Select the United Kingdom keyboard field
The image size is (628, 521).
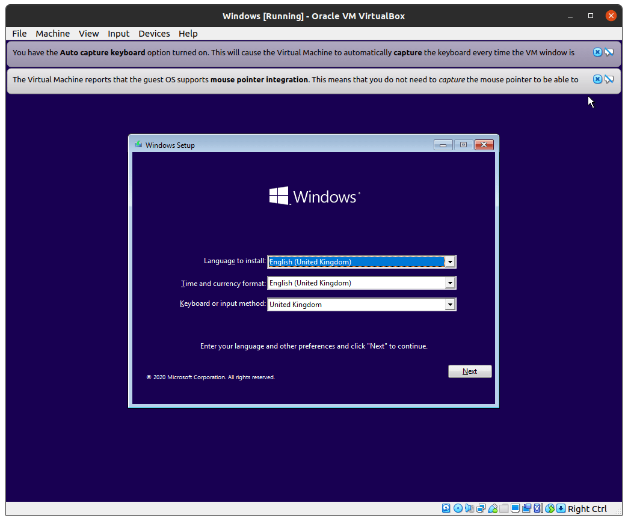(x=362, y=305)
